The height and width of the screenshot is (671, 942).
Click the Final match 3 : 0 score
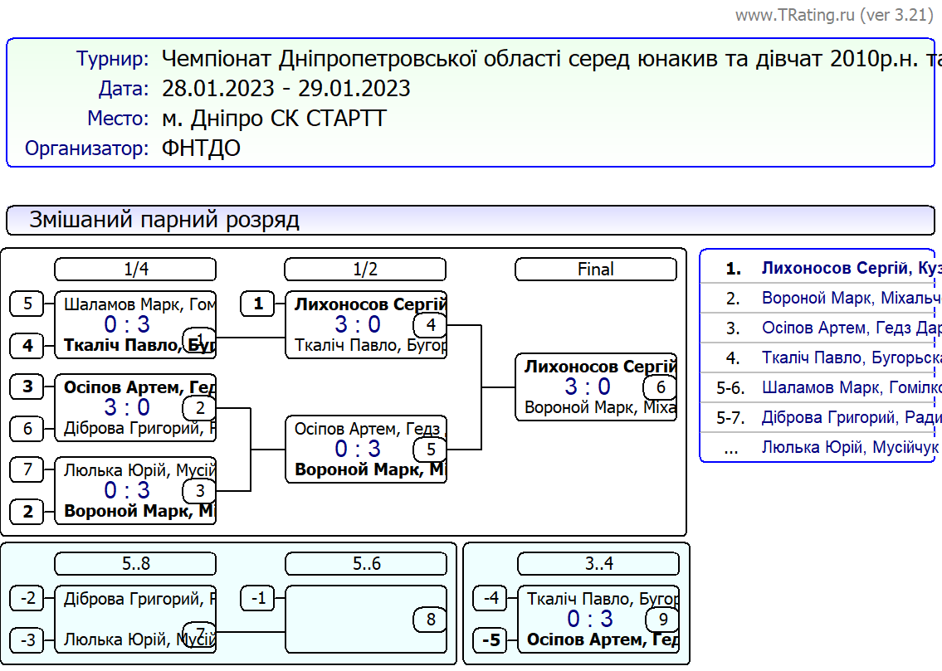coord(587,387)
